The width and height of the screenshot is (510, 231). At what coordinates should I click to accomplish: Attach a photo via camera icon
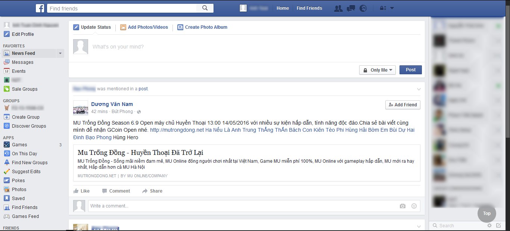(402, 206)
